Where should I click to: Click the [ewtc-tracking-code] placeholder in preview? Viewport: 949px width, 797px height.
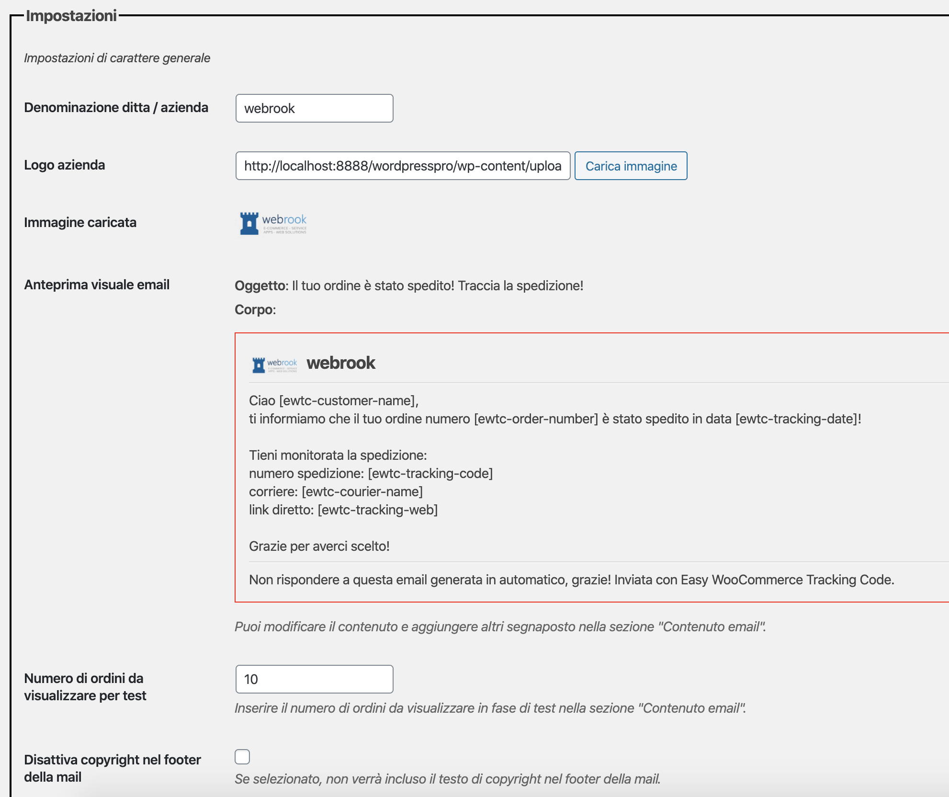coord(430,473)
